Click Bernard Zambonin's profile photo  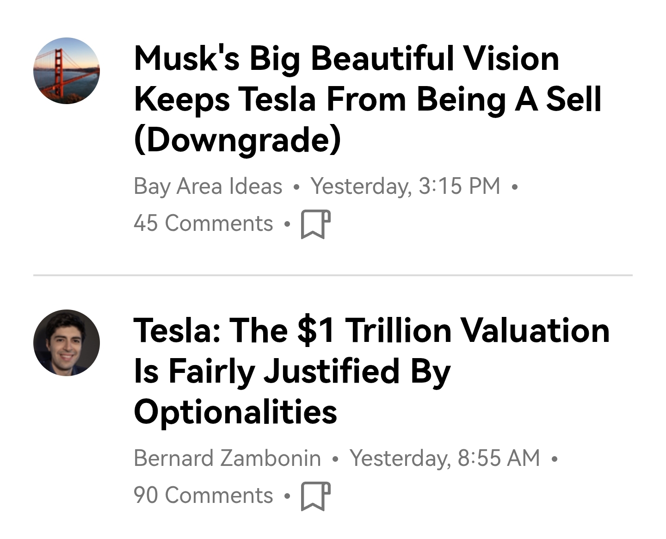tap(67, 343)
